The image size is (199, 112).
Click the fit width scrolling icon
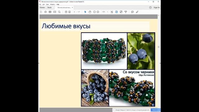click(112, 12)
